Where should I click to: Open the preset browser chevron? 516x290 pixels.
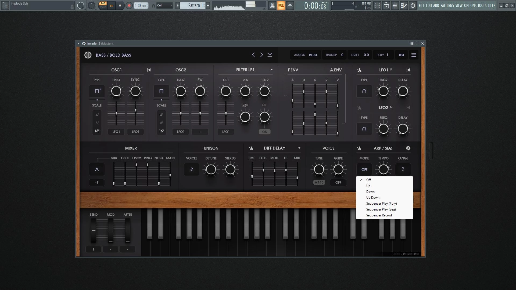coord(270,55)
